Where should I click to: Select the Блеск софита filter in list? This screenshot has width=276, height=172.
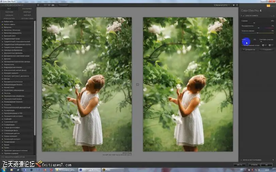[x=10, y=24]
